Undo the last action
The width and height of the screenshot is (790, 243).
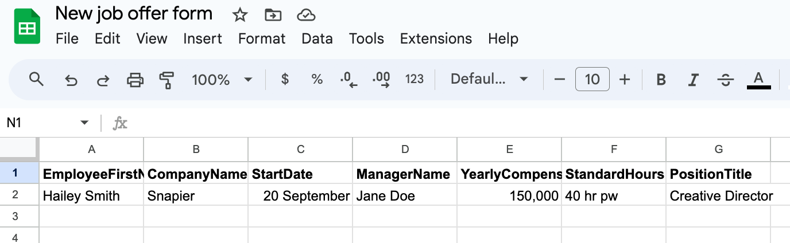71,80
